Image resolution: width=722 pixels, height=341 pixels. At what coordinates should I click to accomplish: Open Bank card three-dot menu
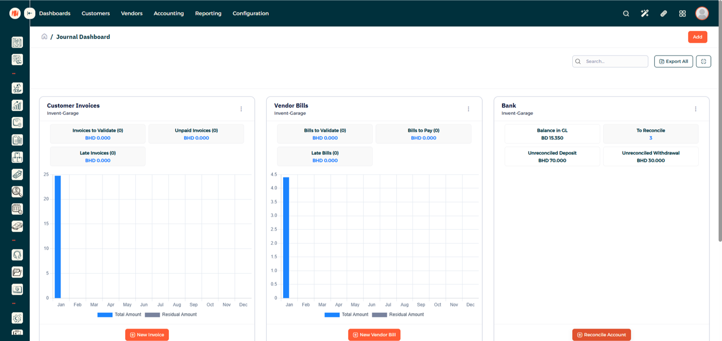click(696, 109)
